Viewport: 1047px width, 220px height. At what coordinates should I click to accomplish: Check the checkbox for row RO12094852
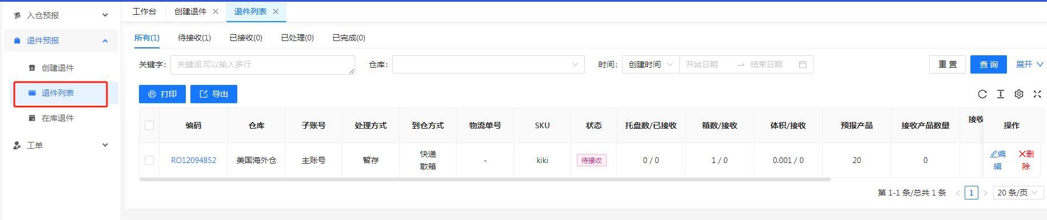pyautogui.click(x=149, y=160)
